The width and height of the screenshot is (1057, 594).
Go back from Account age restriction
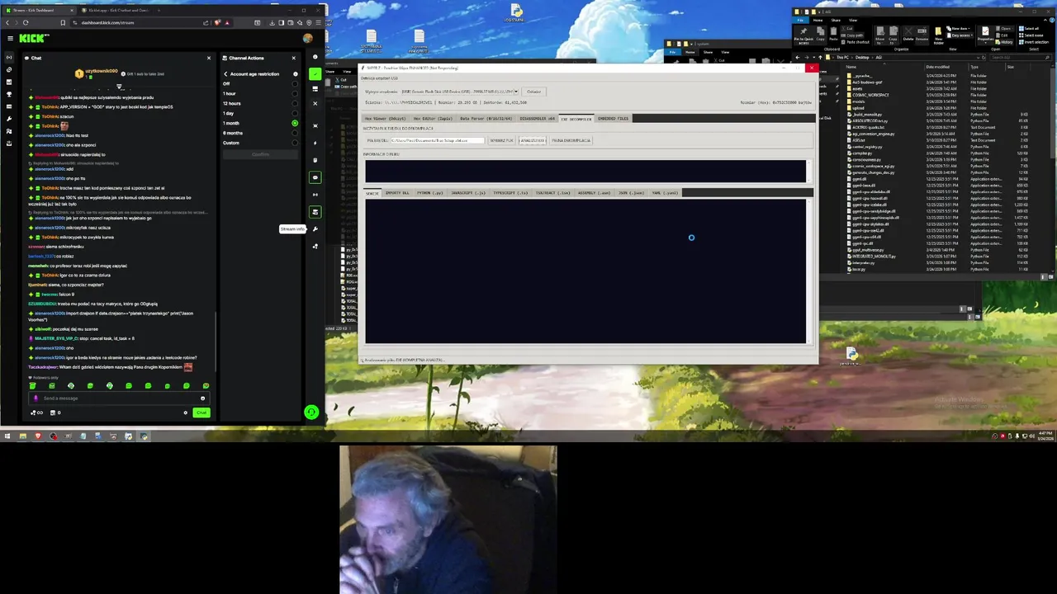pyautogui.click(x=225, y=73)
